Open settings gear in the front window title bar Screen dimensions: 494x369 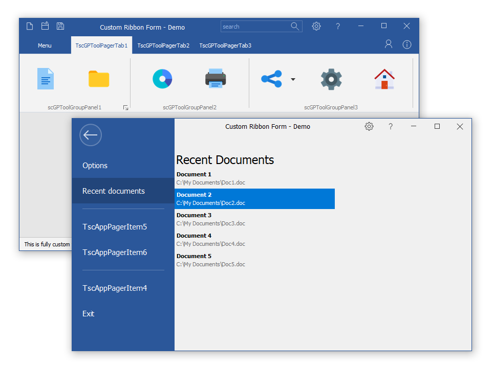369,126
